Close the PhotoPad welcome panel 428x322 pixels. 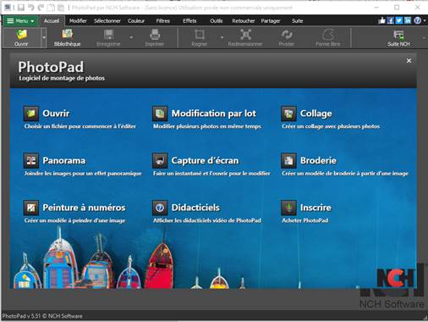(409, 61)
